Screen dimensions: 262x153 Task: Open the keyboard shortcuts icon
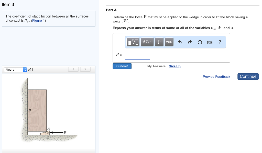point(210,42)
